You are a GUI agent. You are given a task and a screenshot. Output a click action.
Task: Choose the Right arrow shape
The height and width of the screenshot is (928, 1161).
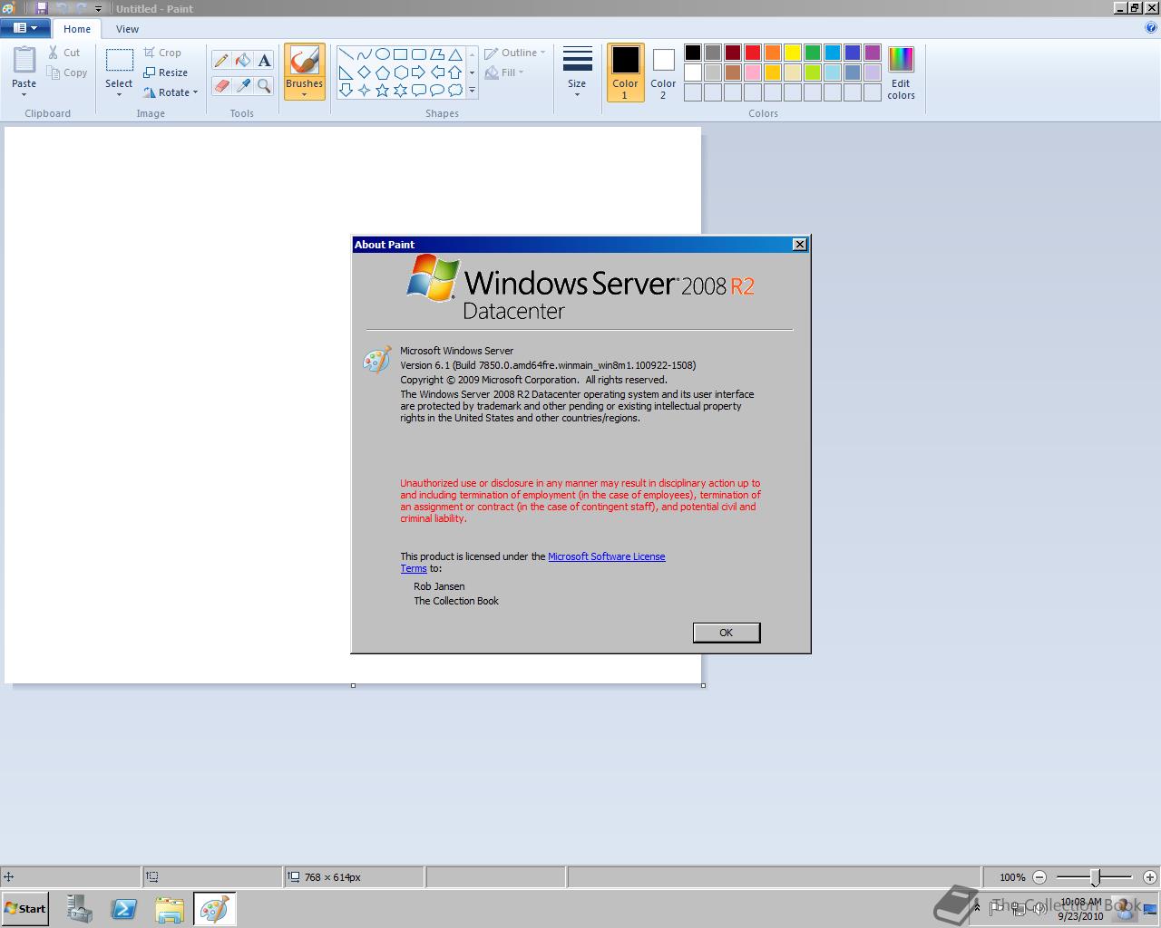pos(418,72)
